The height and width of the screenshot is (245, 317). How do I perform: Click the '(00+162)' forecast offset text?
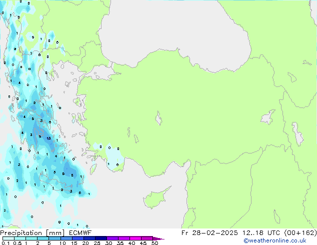tap(300, 233)
